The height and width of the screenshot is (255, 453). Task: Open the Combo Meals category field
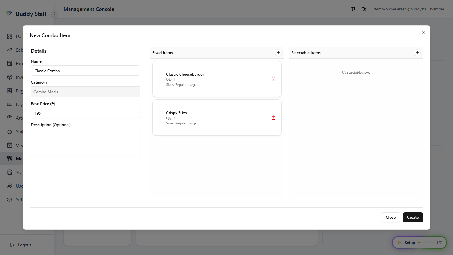pyautogui.click(x=86, y=92)
